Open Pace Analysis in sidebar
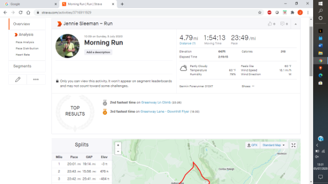Image resolution: width=328 pixels, height=184 pixels. pyautogui.click(x=25, y=42)
